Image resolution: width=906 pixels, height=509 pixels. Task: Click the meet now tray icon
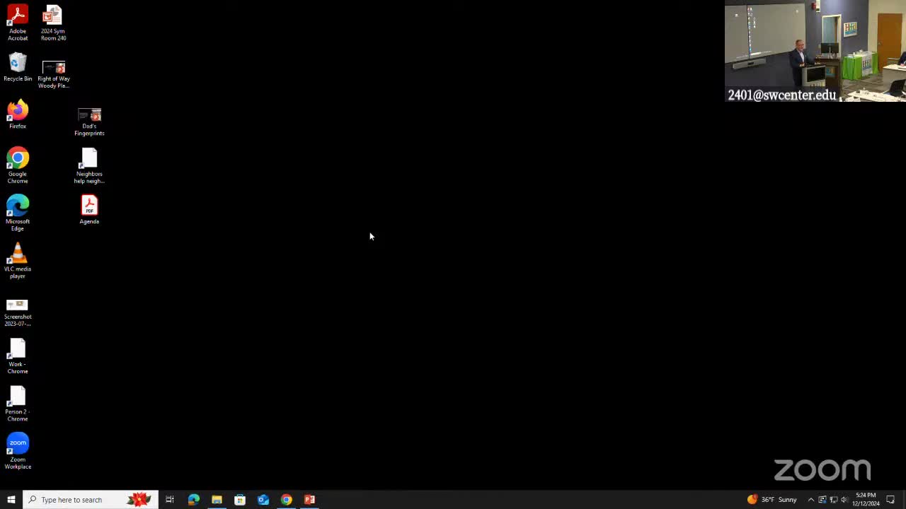pos(822,500)
